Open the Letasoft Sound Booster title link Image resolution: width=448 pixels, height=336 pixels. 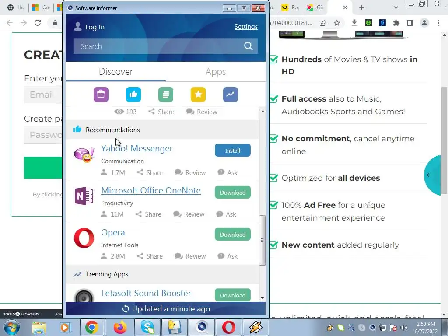[x=146, y=293]
